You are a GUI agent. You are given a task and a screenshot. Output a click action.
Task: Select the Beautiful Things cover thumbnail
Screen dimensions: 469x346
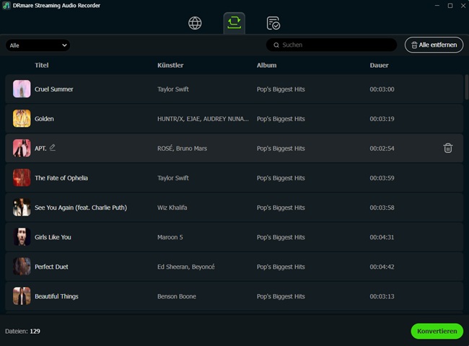pyautogui.click(x=22, y=296)
